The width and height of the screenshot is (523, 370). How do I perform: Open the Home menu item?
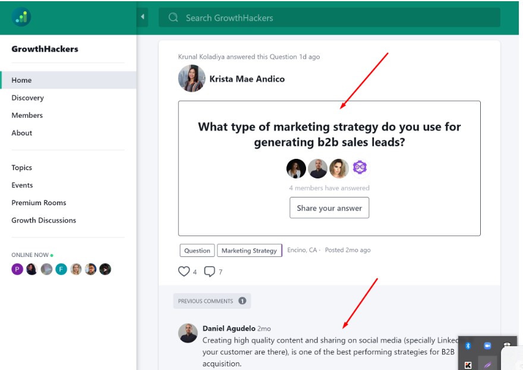68,80
